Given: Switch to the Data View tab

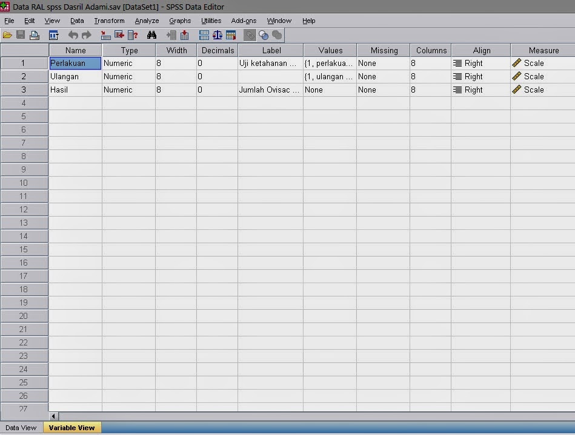Looking at the screenshot, I should point(21,427).
